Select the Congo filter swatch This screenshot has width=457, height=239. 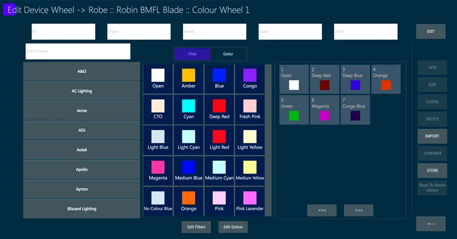(250, 79)
